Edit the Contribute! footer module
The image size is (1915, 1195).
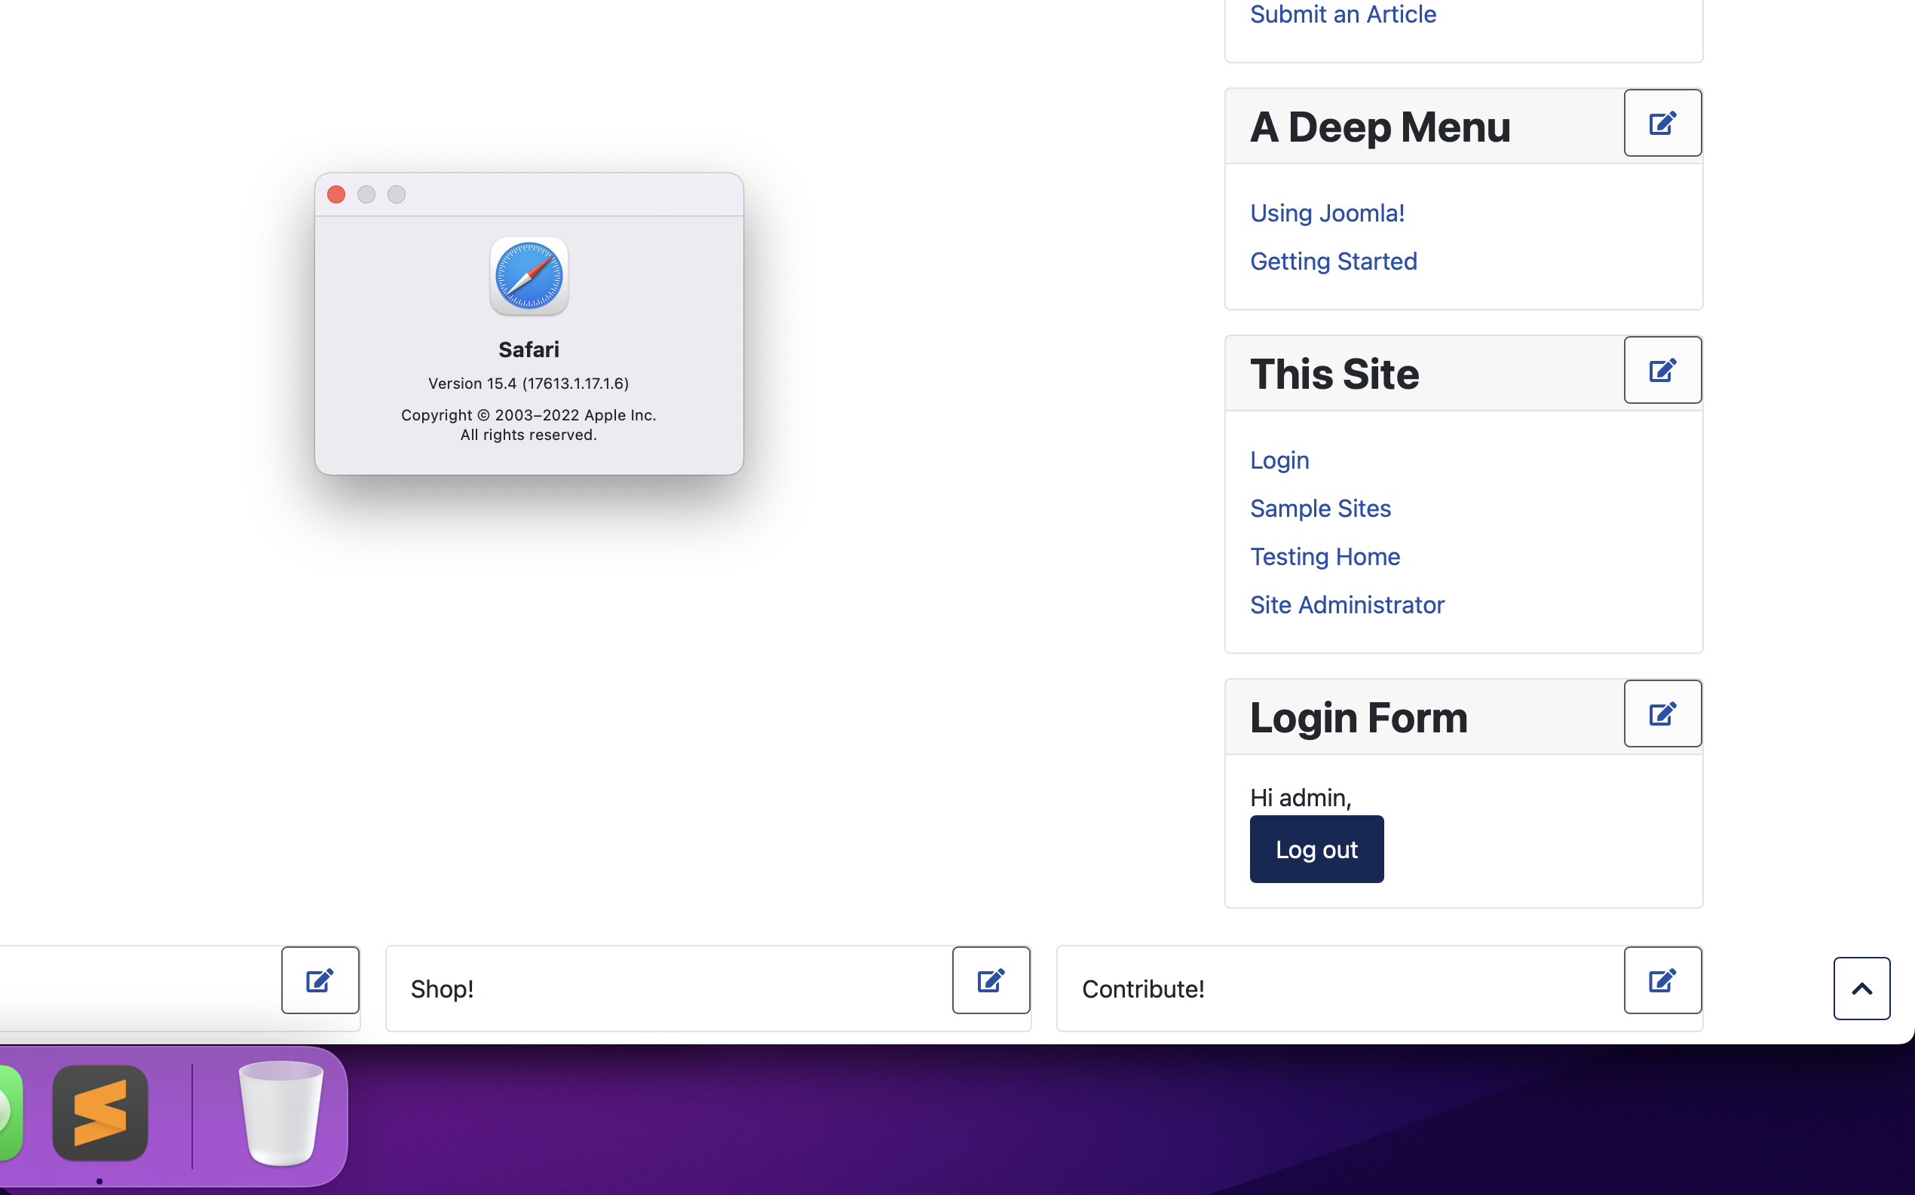(1662, 980)
